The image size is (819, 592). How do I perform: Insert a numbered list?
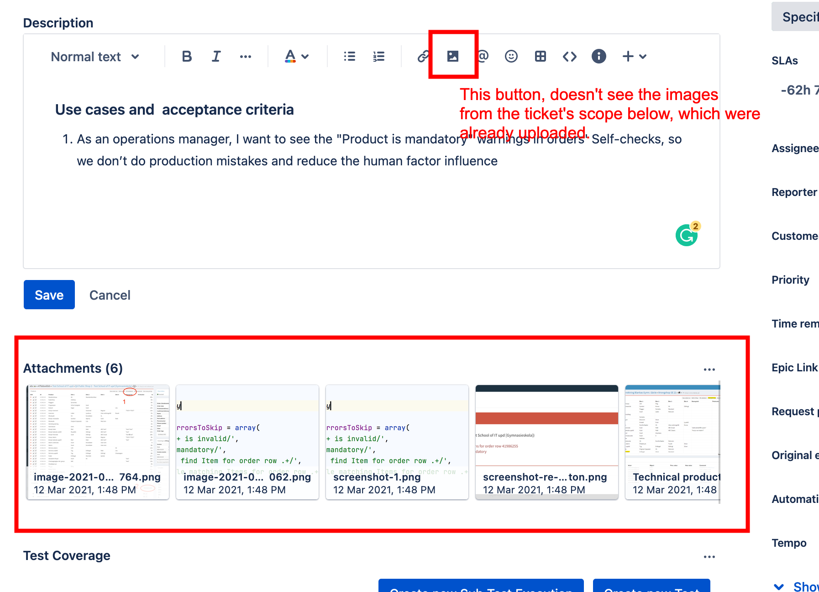click(x=379, y=57)
